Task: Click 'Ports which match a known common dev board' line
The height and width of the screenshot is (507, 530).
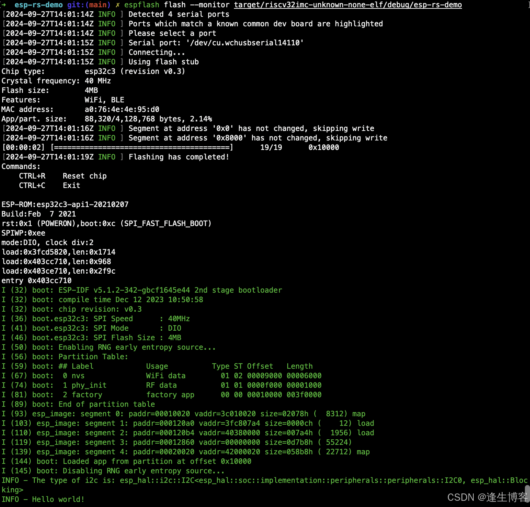Action: pos(255,24)
